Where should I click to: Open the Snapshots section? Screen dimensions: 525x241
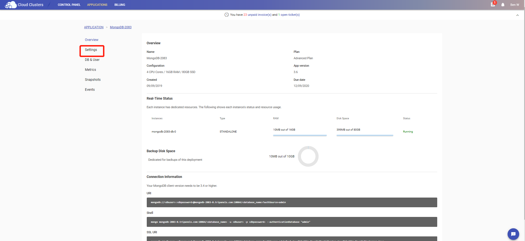tap(93, 80)
